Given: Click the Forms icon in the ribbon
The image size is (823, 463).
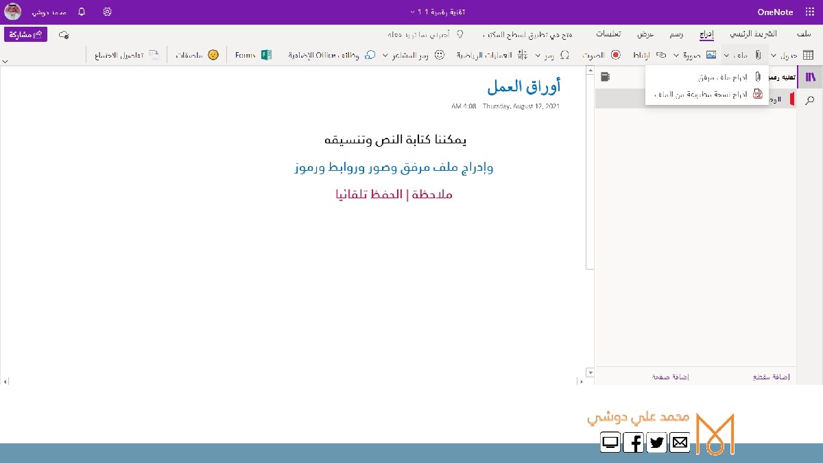Looking at the screenshot, I should (x=266, y=55).
